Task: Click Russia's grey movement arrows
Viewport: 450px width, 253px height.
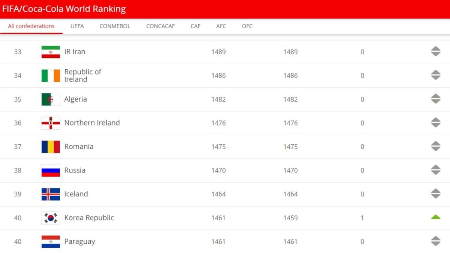Action: click(435, 170)
